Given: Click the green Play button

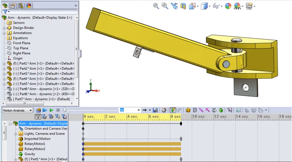Looking at the screenshot, I should (x=52, y=110).
